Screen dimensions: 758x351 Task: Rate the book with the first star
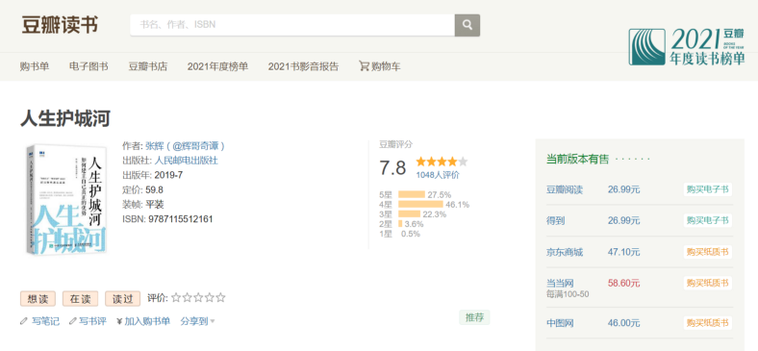point(176,298)
